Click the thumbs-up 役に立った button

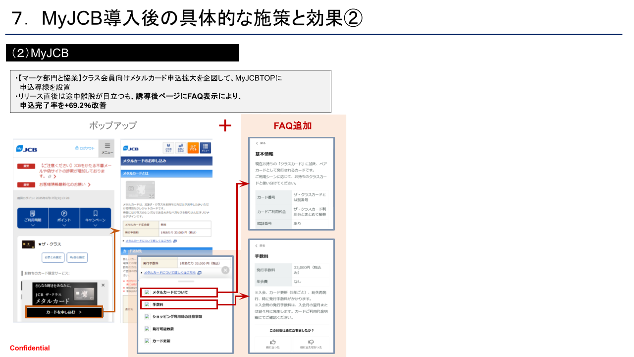(x=272, y=344)
